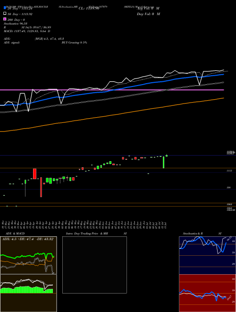Image resolution: width=236 pixels, height=312 pixels.
Task: Select the '200 Day - 0' label
Action: (x=16, y=20)
